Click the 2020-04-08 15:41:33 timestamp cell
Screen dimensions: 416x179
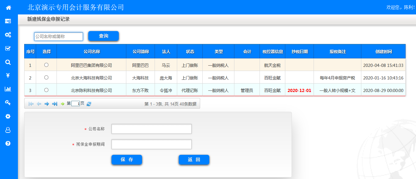383,65
